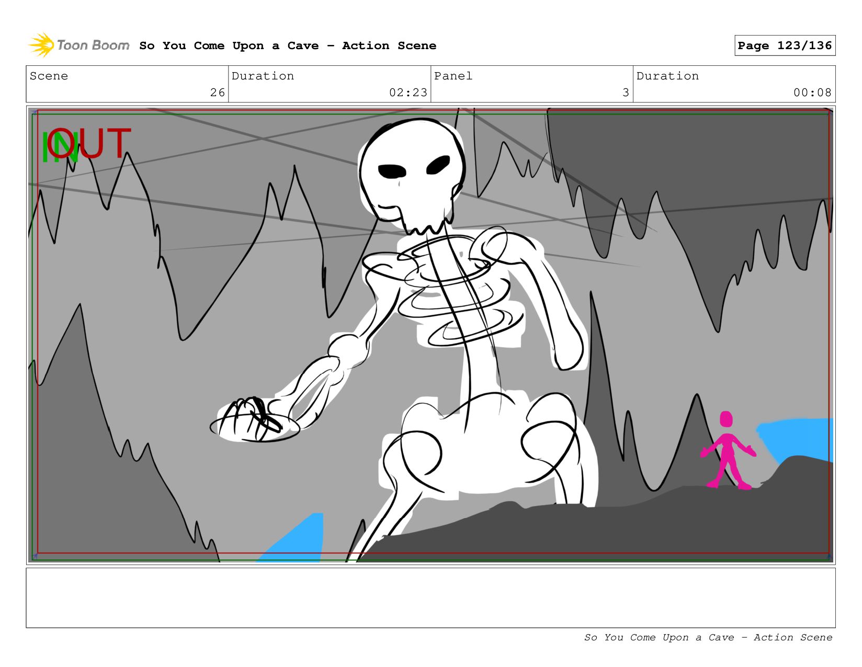
Task: Click the panel duration value '00:08'
Action: [x=812, y=93]
